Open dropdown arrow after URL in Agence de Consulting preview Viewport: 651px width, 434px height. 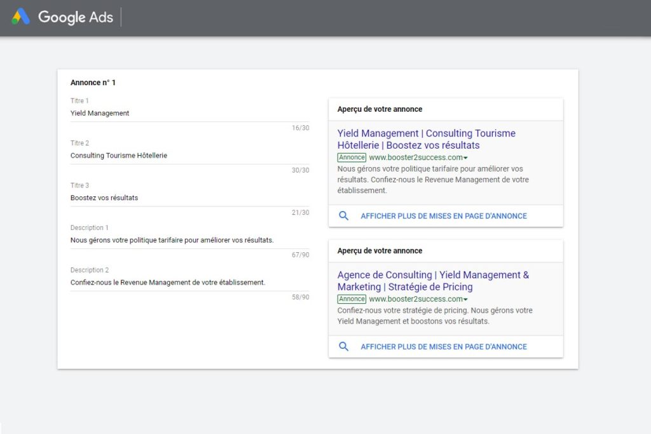[x=466, y=299]
